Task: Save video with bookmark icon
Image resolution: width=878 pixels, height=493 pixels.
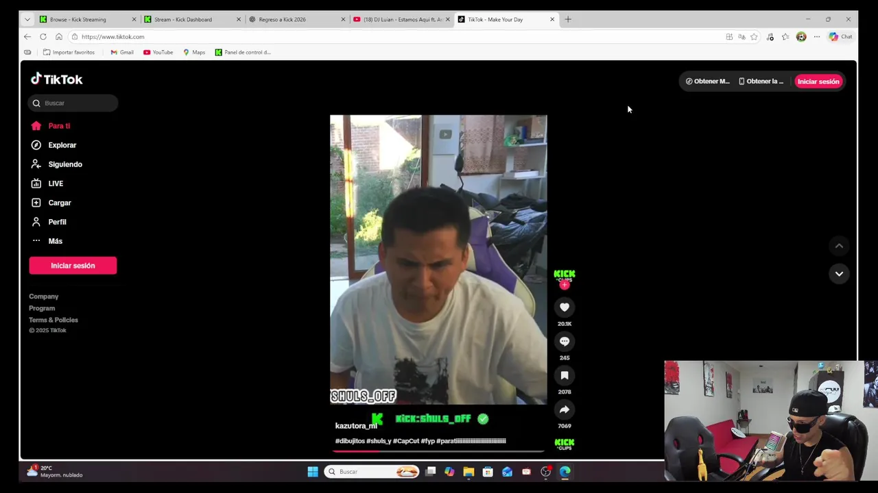Action: (565, 375)
